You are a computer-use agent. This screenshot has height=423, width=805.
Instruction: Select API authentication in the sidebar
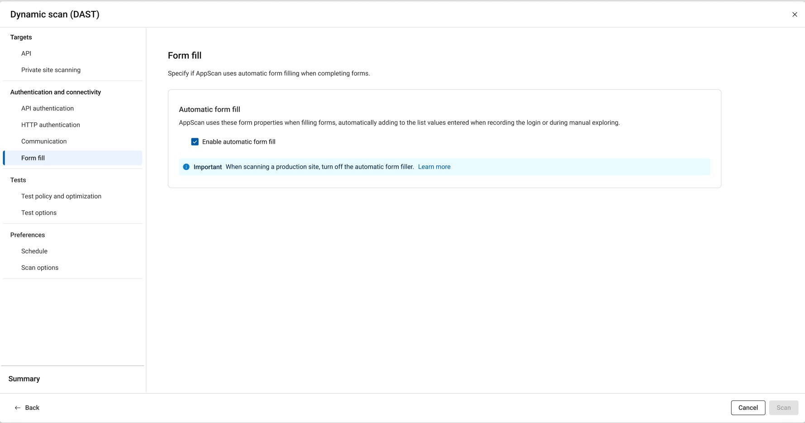(47, 108)
